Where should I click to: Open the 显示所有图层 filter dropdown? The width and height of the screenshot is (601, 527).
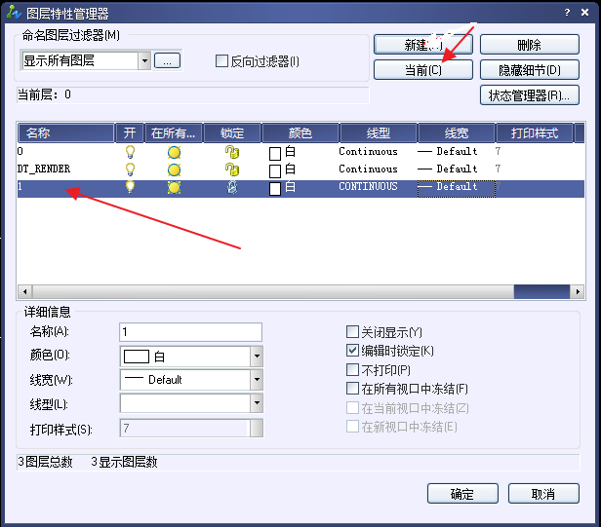click(x=144, y=60)
